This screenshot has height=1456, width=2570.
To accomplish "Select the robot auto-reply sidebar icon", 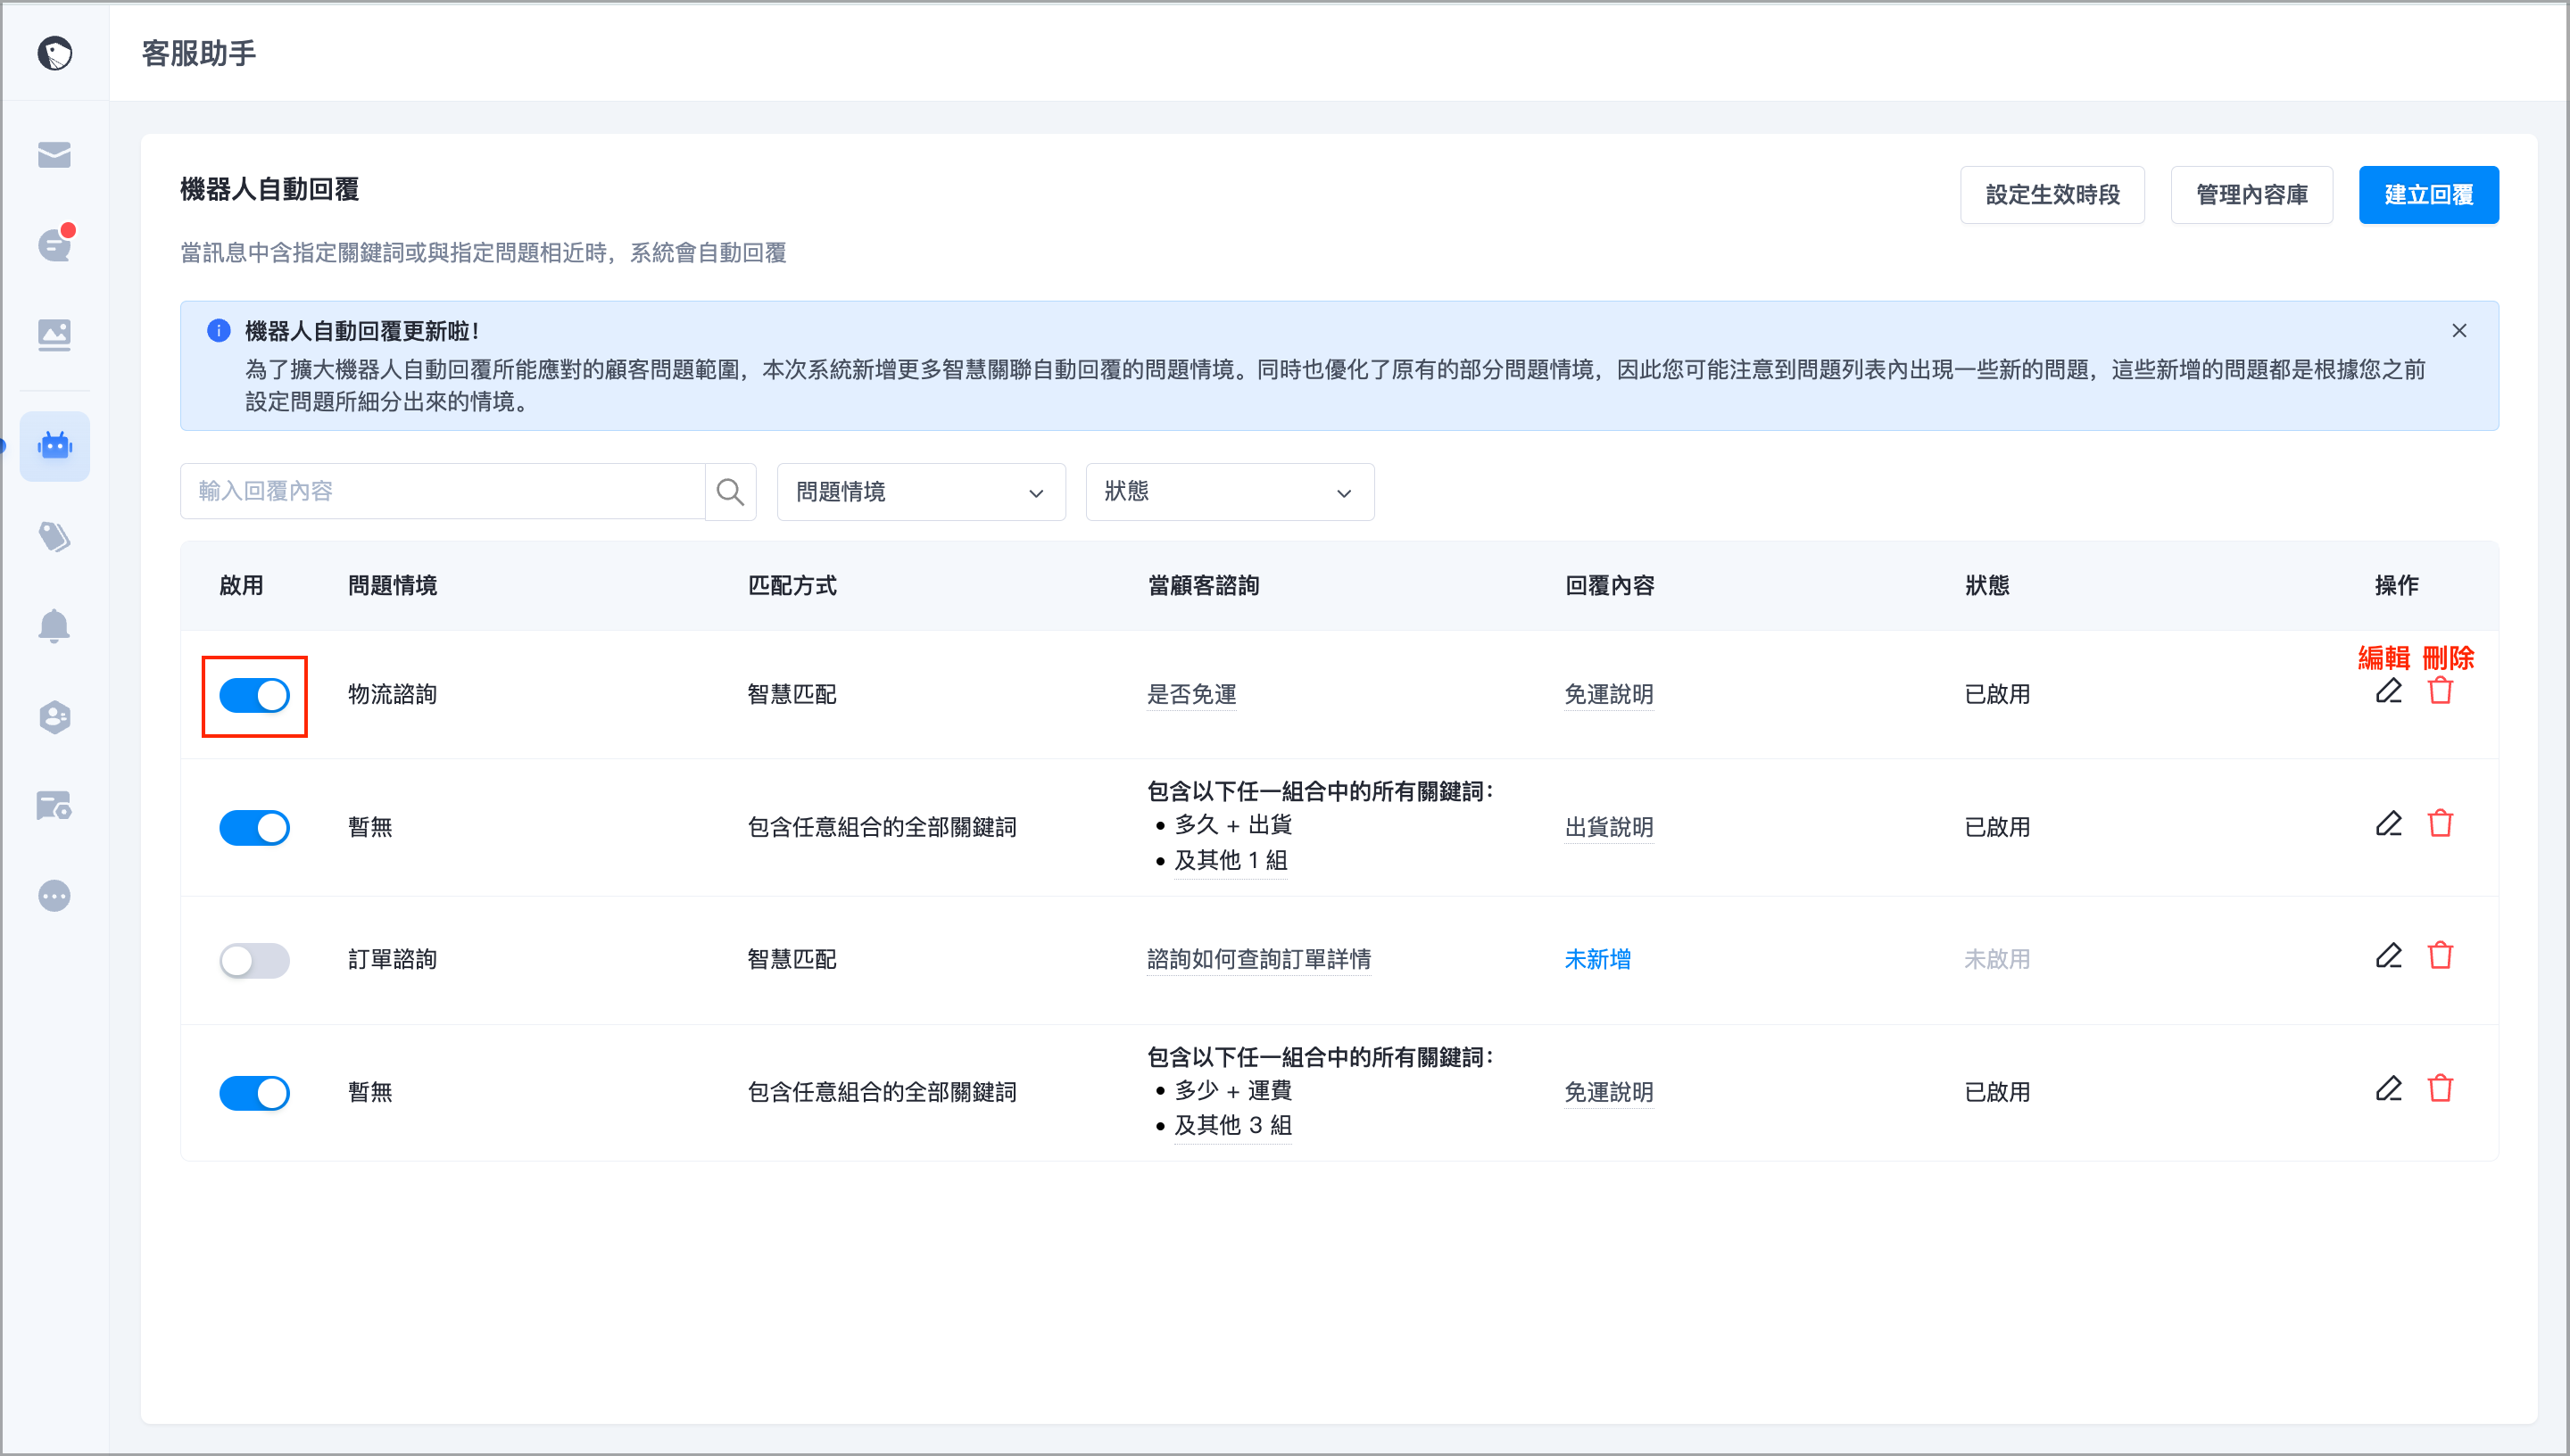I will point(54,446).
